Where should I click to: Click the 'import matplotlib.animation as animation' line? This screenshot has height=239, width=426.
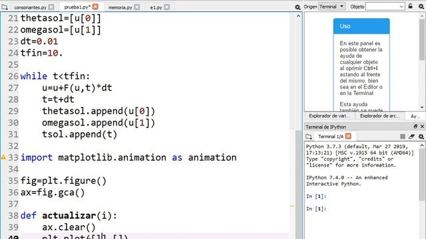point(128,157)
